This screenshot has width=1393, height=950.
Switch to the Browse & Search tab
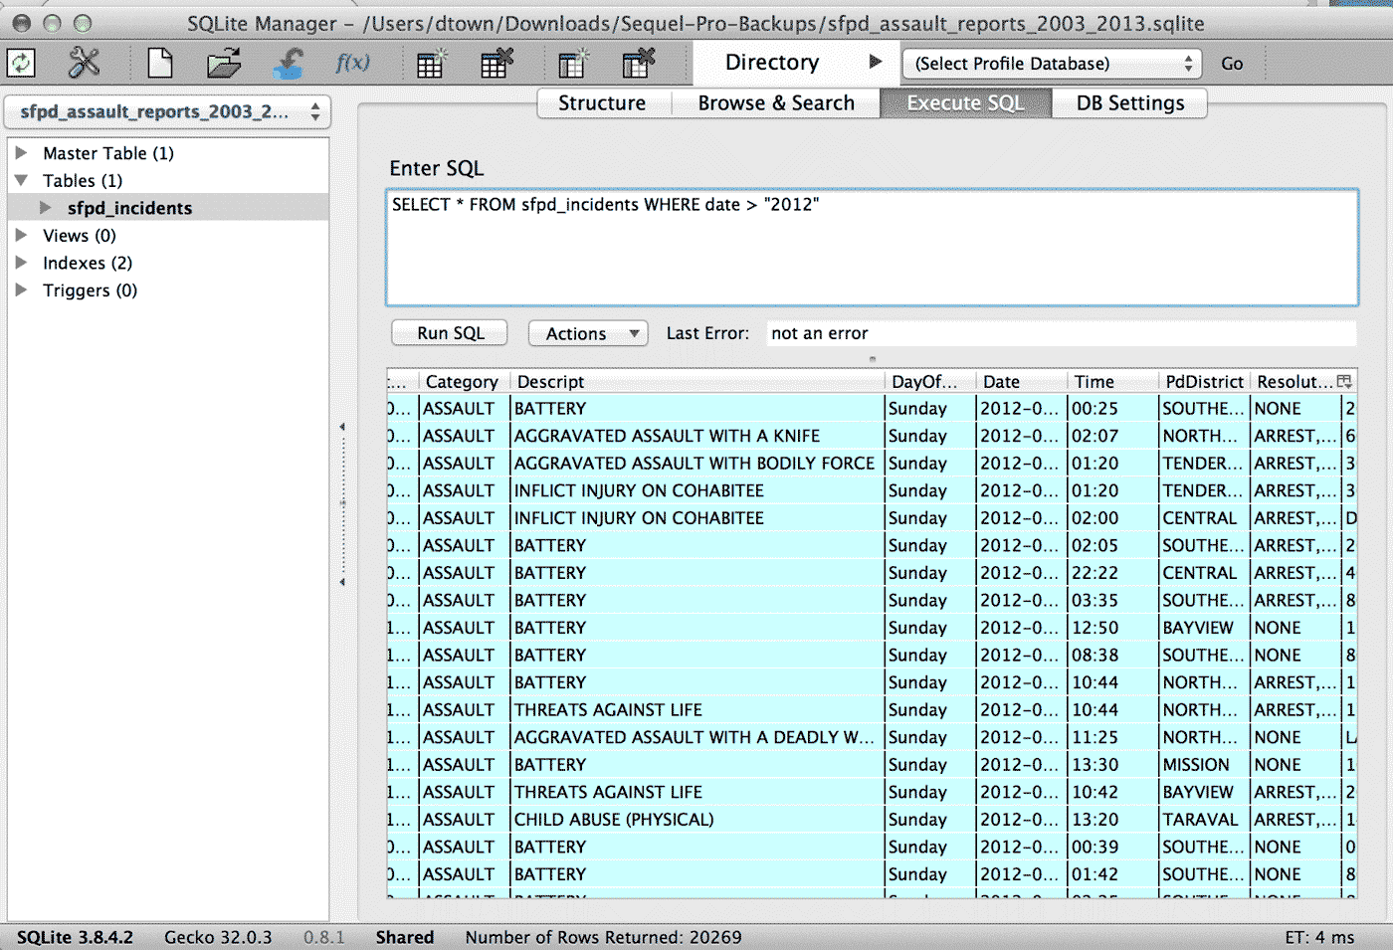point(776,103)
